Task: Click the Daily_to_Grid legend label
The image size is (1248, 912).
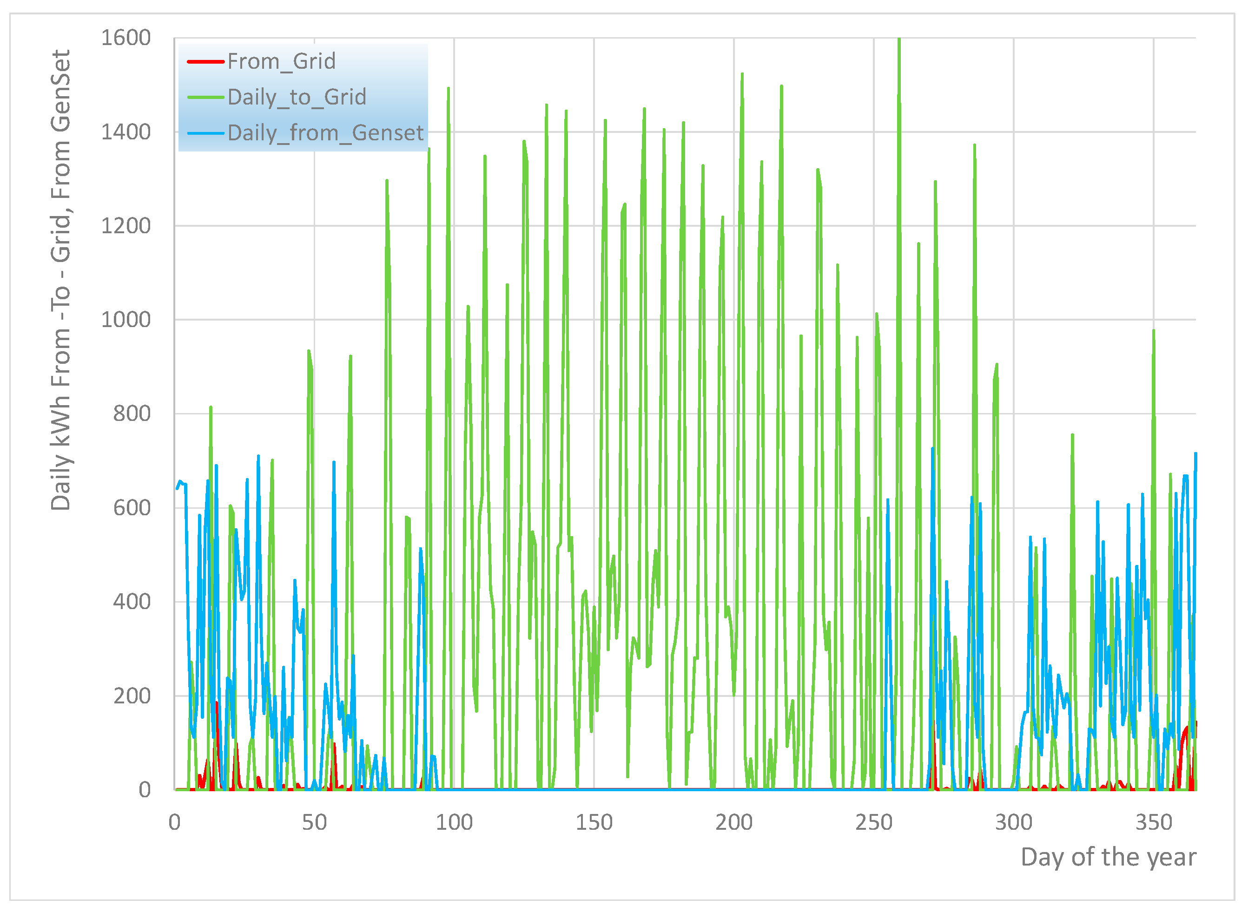Action: [x=297, y=97]
